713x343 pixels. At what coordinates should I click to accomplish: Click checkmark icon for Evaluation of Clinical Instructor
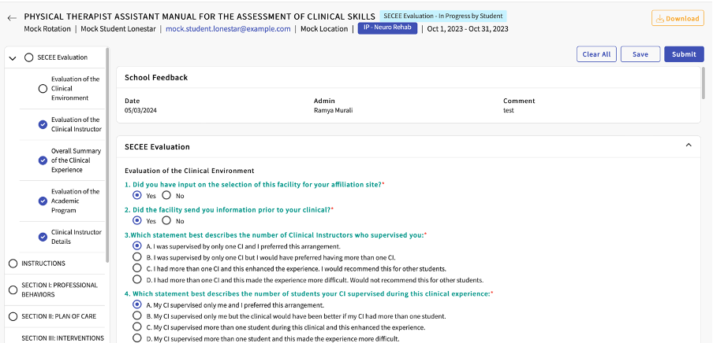[43, 124]
